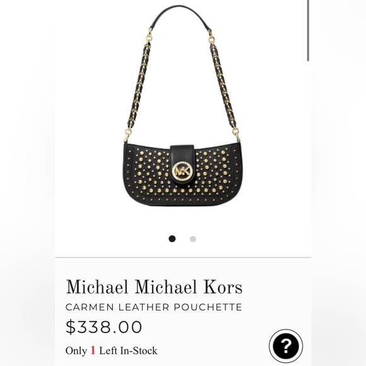This screenshot has width=366, height=366.
Task: Click the gold MK logo medallion on bag
Action: (182, 172)
